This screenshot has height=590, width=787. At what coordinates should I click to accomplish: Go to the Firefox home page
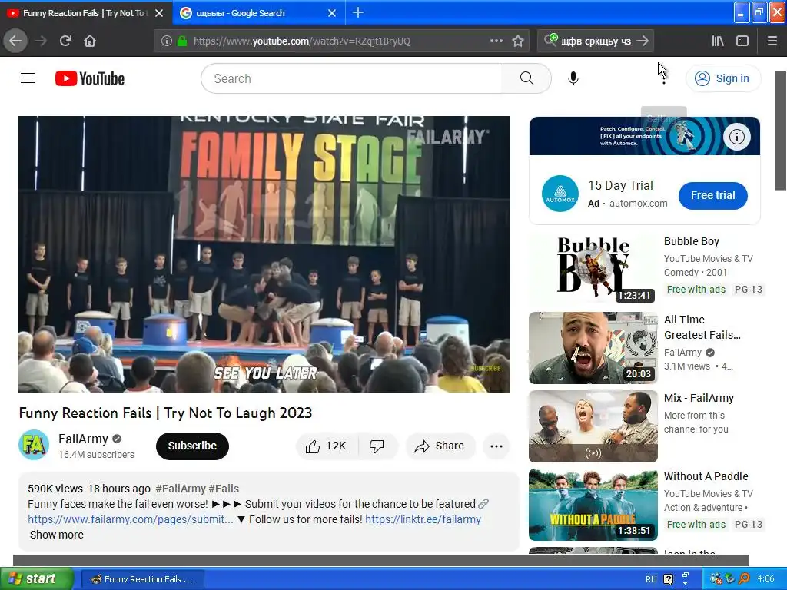90,41
